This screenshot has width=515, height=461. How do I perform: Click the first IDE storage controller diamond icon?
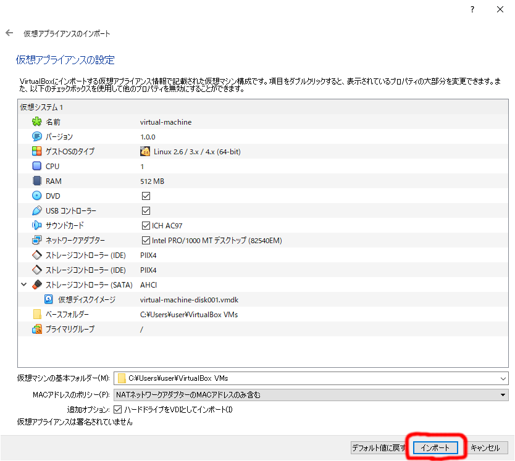37,255
